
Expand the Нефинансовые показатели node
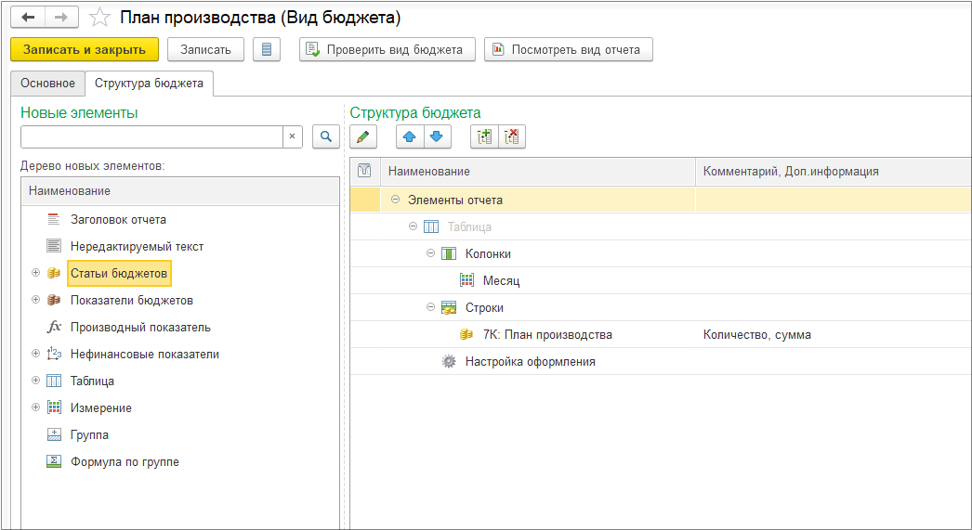[x=35, y=354]
